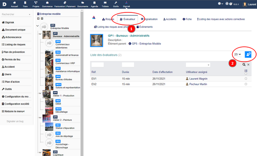The width and height of the screenshot is (257, 156).
Task: Click the help icon next to version
Action: [x=231, y=4]
